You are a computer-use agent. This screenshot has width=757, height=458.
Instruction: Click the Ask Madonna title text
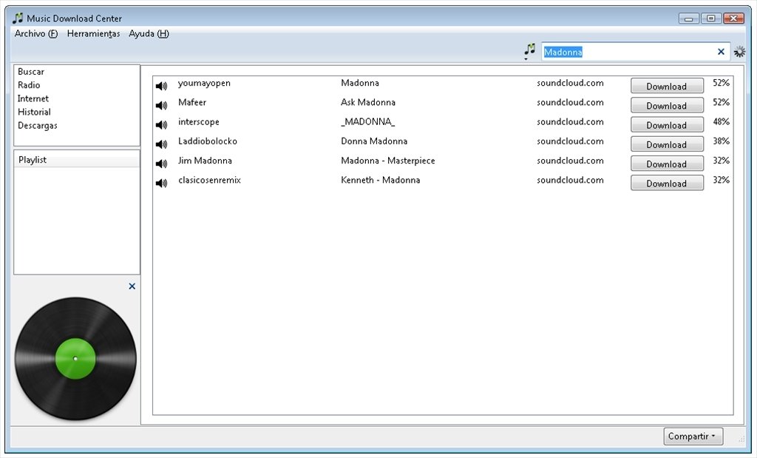(368, 102)
